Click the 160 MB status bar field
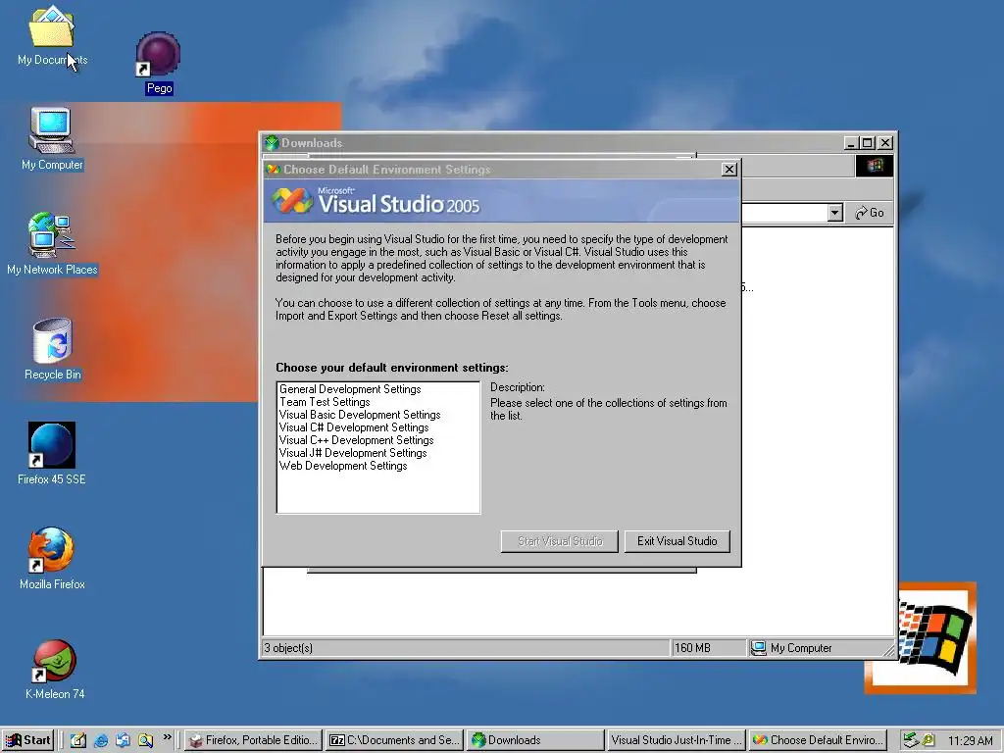This screenshot has height=753, width=1004. pos(708,648)
